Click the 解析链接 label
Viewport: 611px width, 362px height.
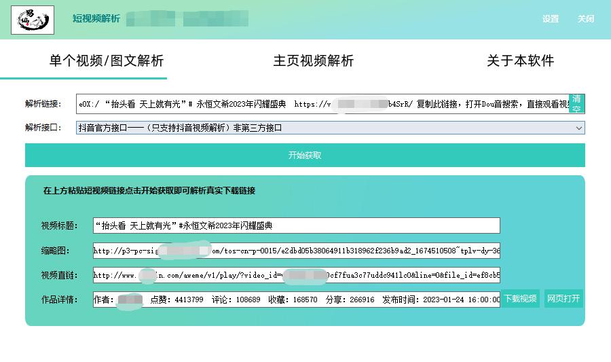click(x=43, y=104)
